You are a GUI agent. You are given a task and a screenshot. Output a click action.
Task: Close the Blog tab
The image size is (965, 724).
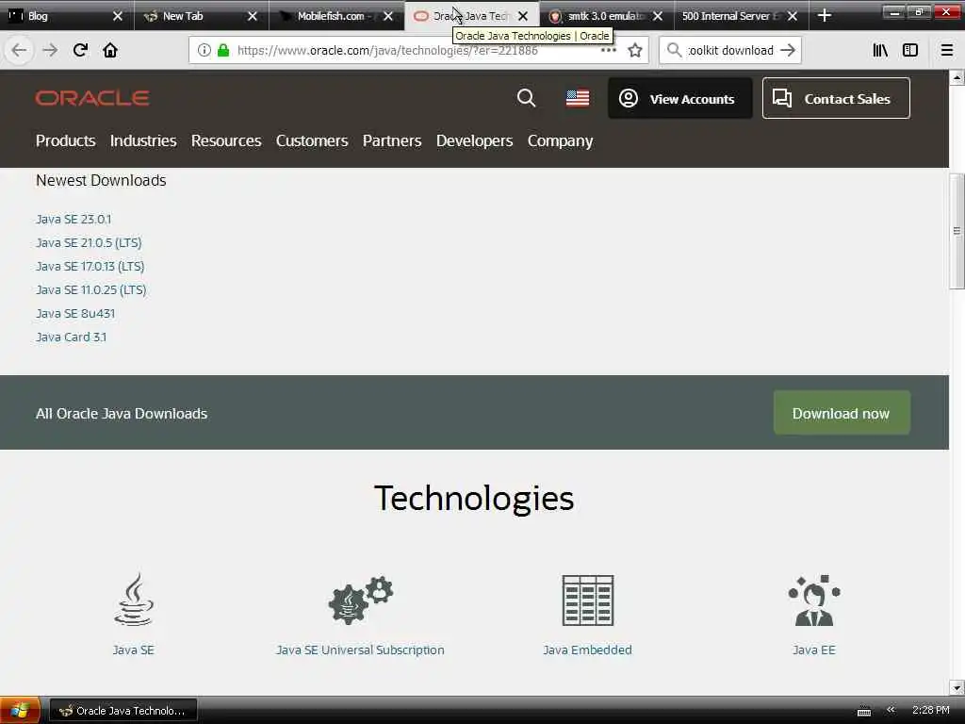[x=118, y=16]
